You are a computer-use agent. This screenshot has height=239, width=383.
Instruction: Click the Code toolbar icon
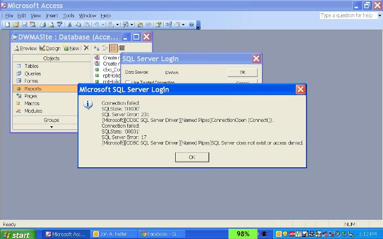[x=140, y=24]
